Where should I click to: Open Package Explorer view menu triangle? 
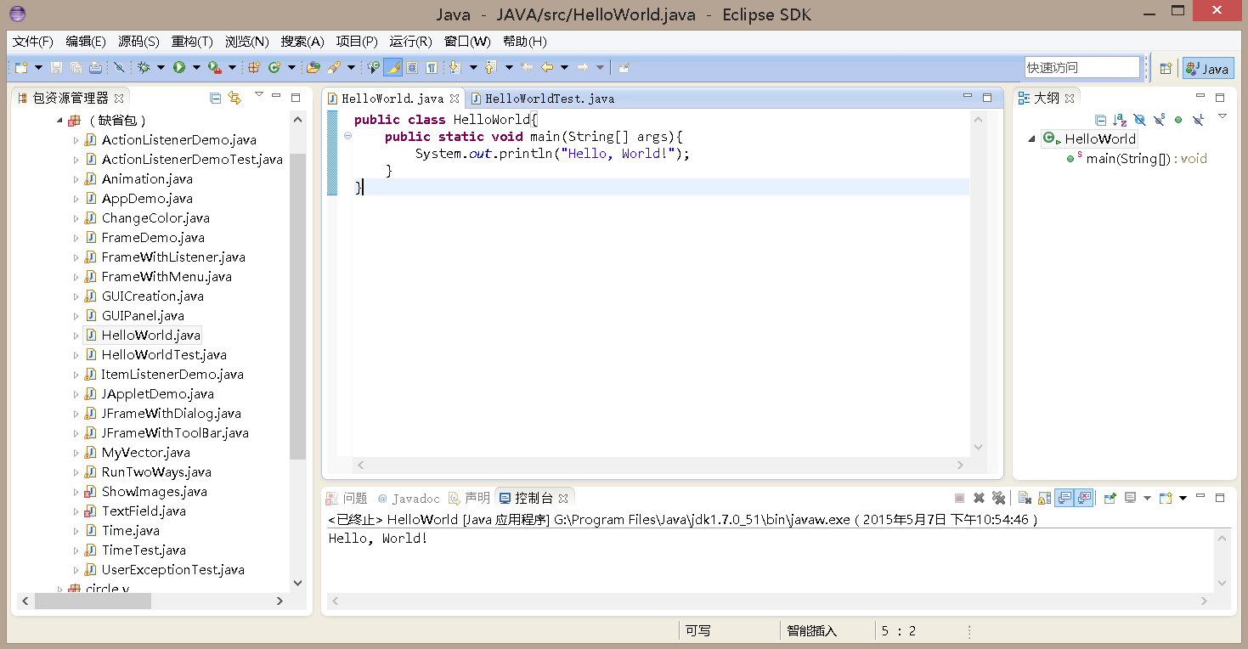(259, 94)
